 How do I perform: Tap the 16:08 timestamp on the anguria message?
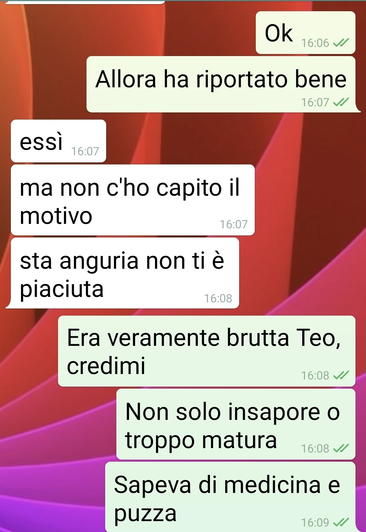[218, 299]
